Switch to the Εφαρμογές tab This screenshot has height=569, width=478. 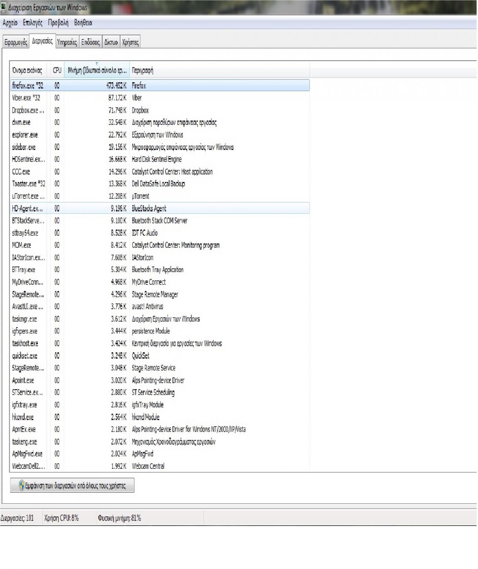pos(16,42)
